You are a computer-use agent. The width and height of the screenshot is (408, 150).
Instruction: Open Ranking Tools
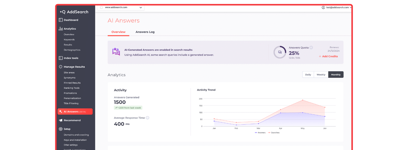coord(72,88)
